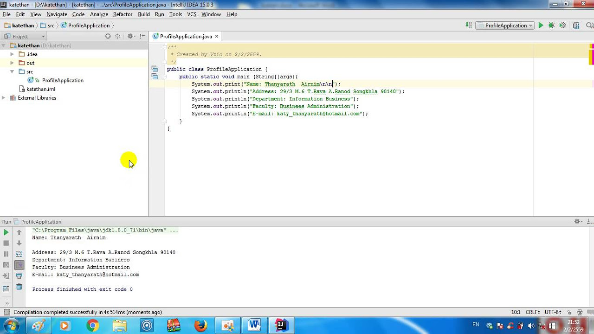Down the stack trace arrow
594x334 pixels.
coord(19,243)
